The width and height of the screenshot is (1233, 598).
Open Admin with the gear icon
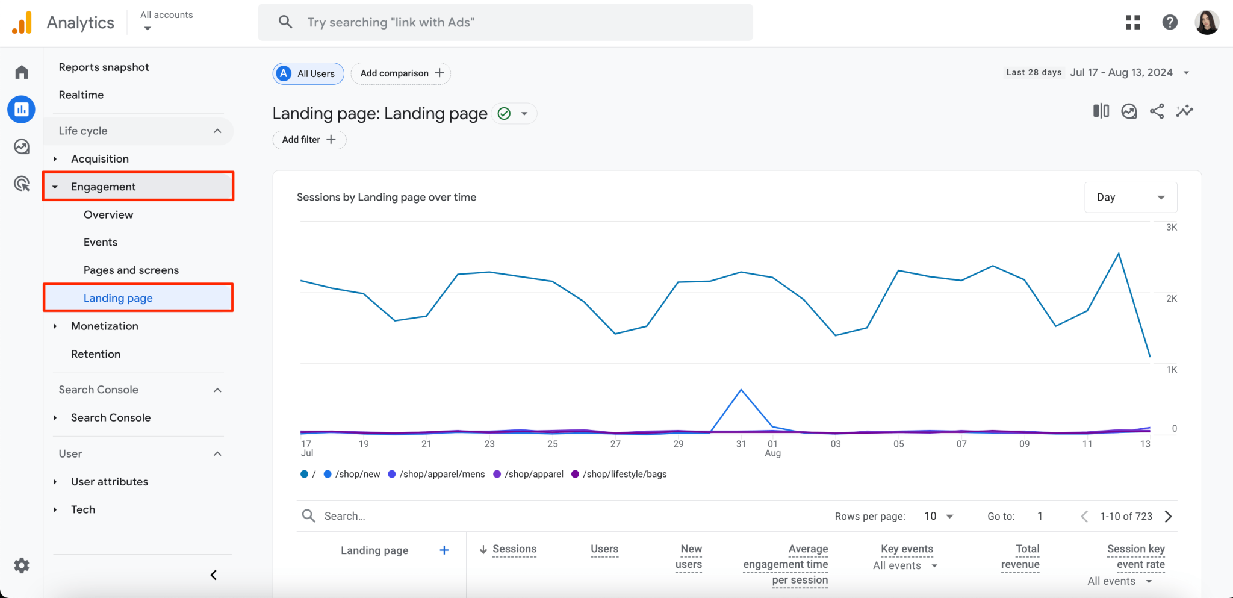(21, 565)
